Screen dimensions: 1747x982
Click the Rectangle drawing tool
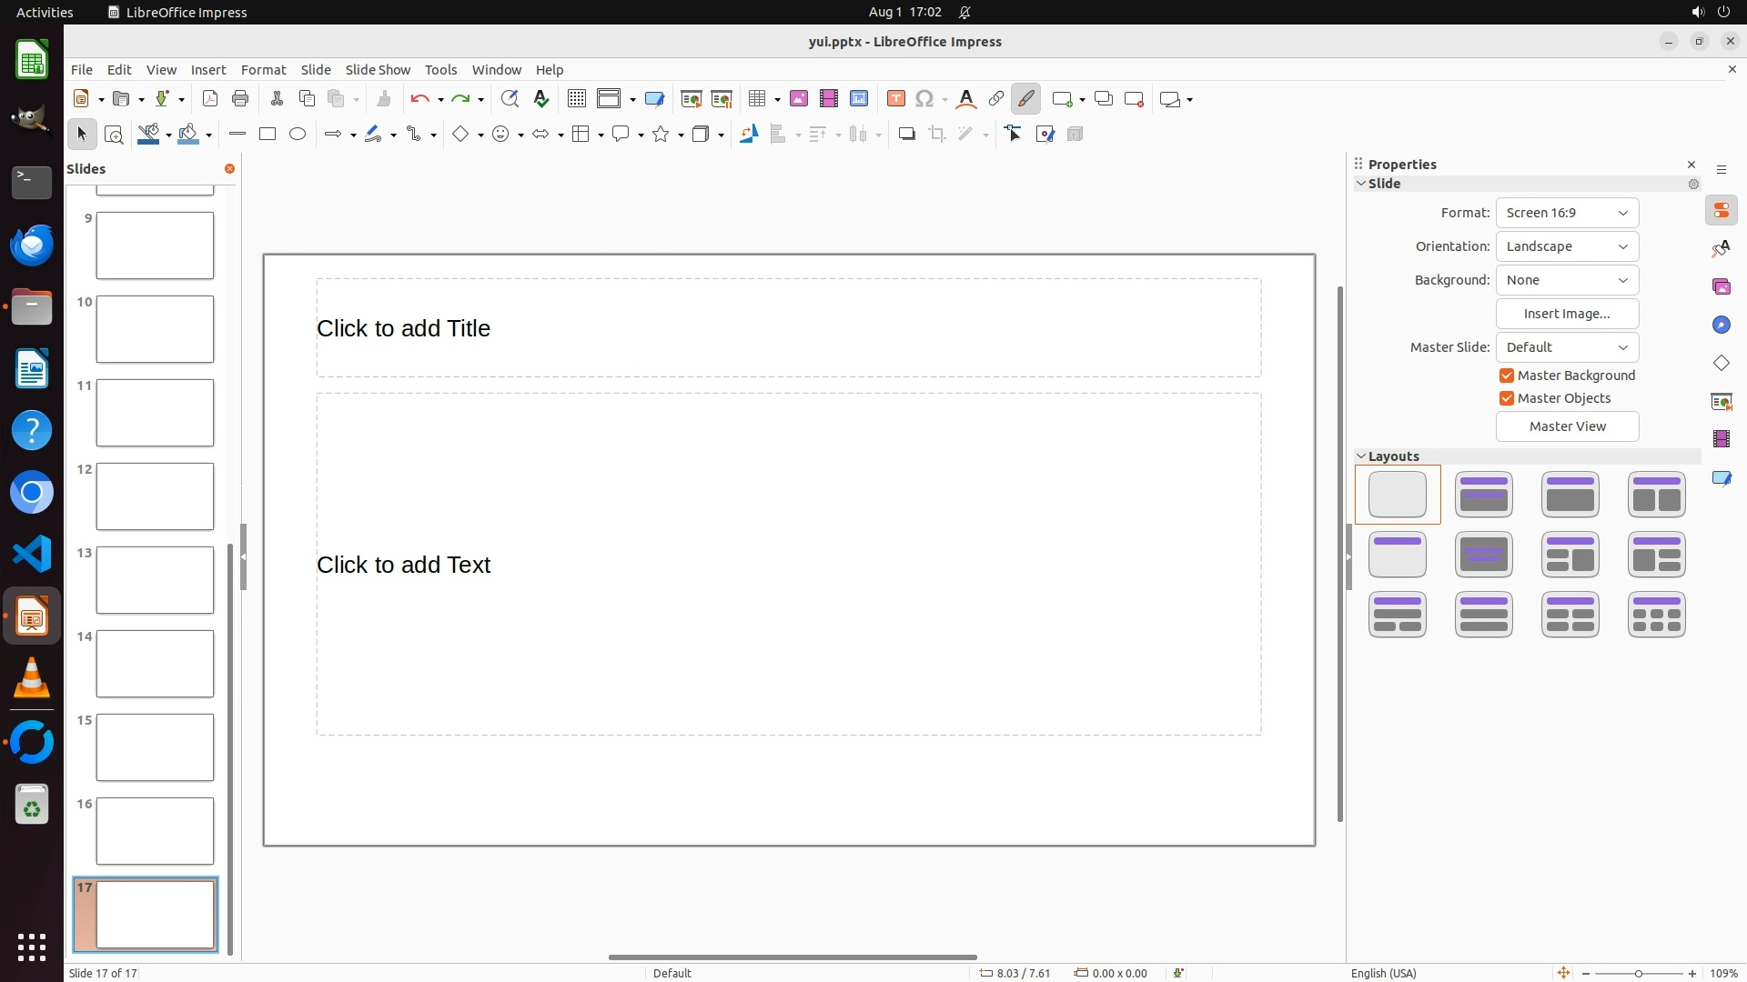pos(268,135)
